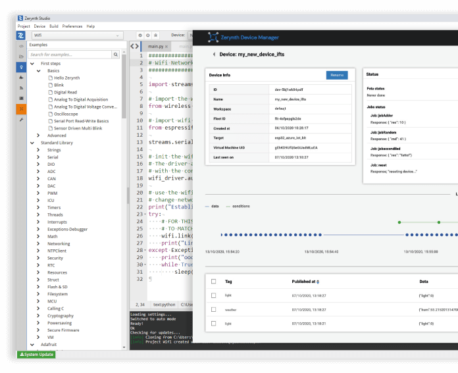458x373 pixels.
Task: Open the code editor view from the sidebar
Action: click(21, 46)
